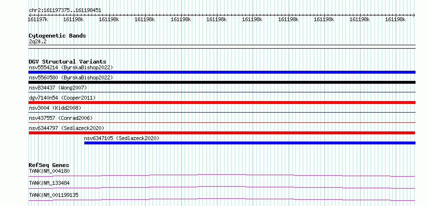Image resolution: width=429 pixels, height=206 pixels.
Task: Open variant label nsv3004 (Kidd2008)
Action: (x=55, y=108)
